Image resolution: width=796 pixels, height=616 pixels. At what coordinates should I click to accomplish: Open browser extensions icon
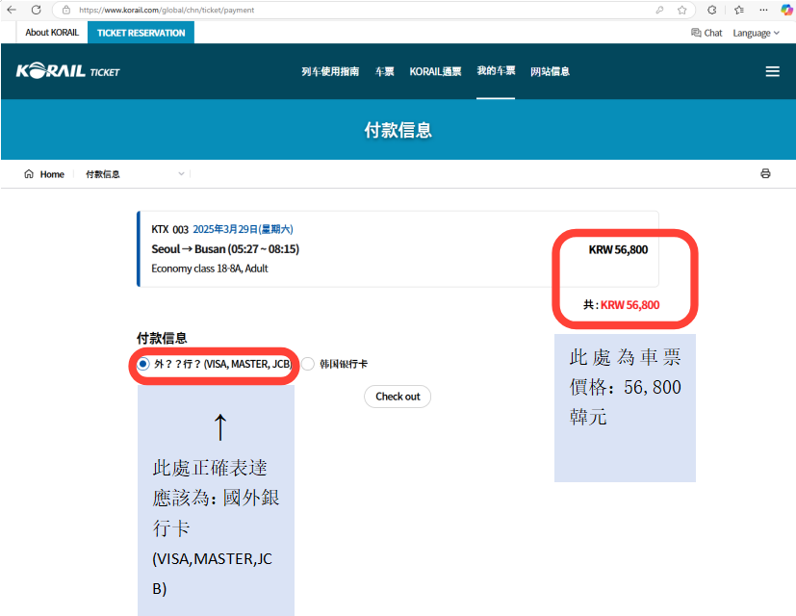[712, 10]
